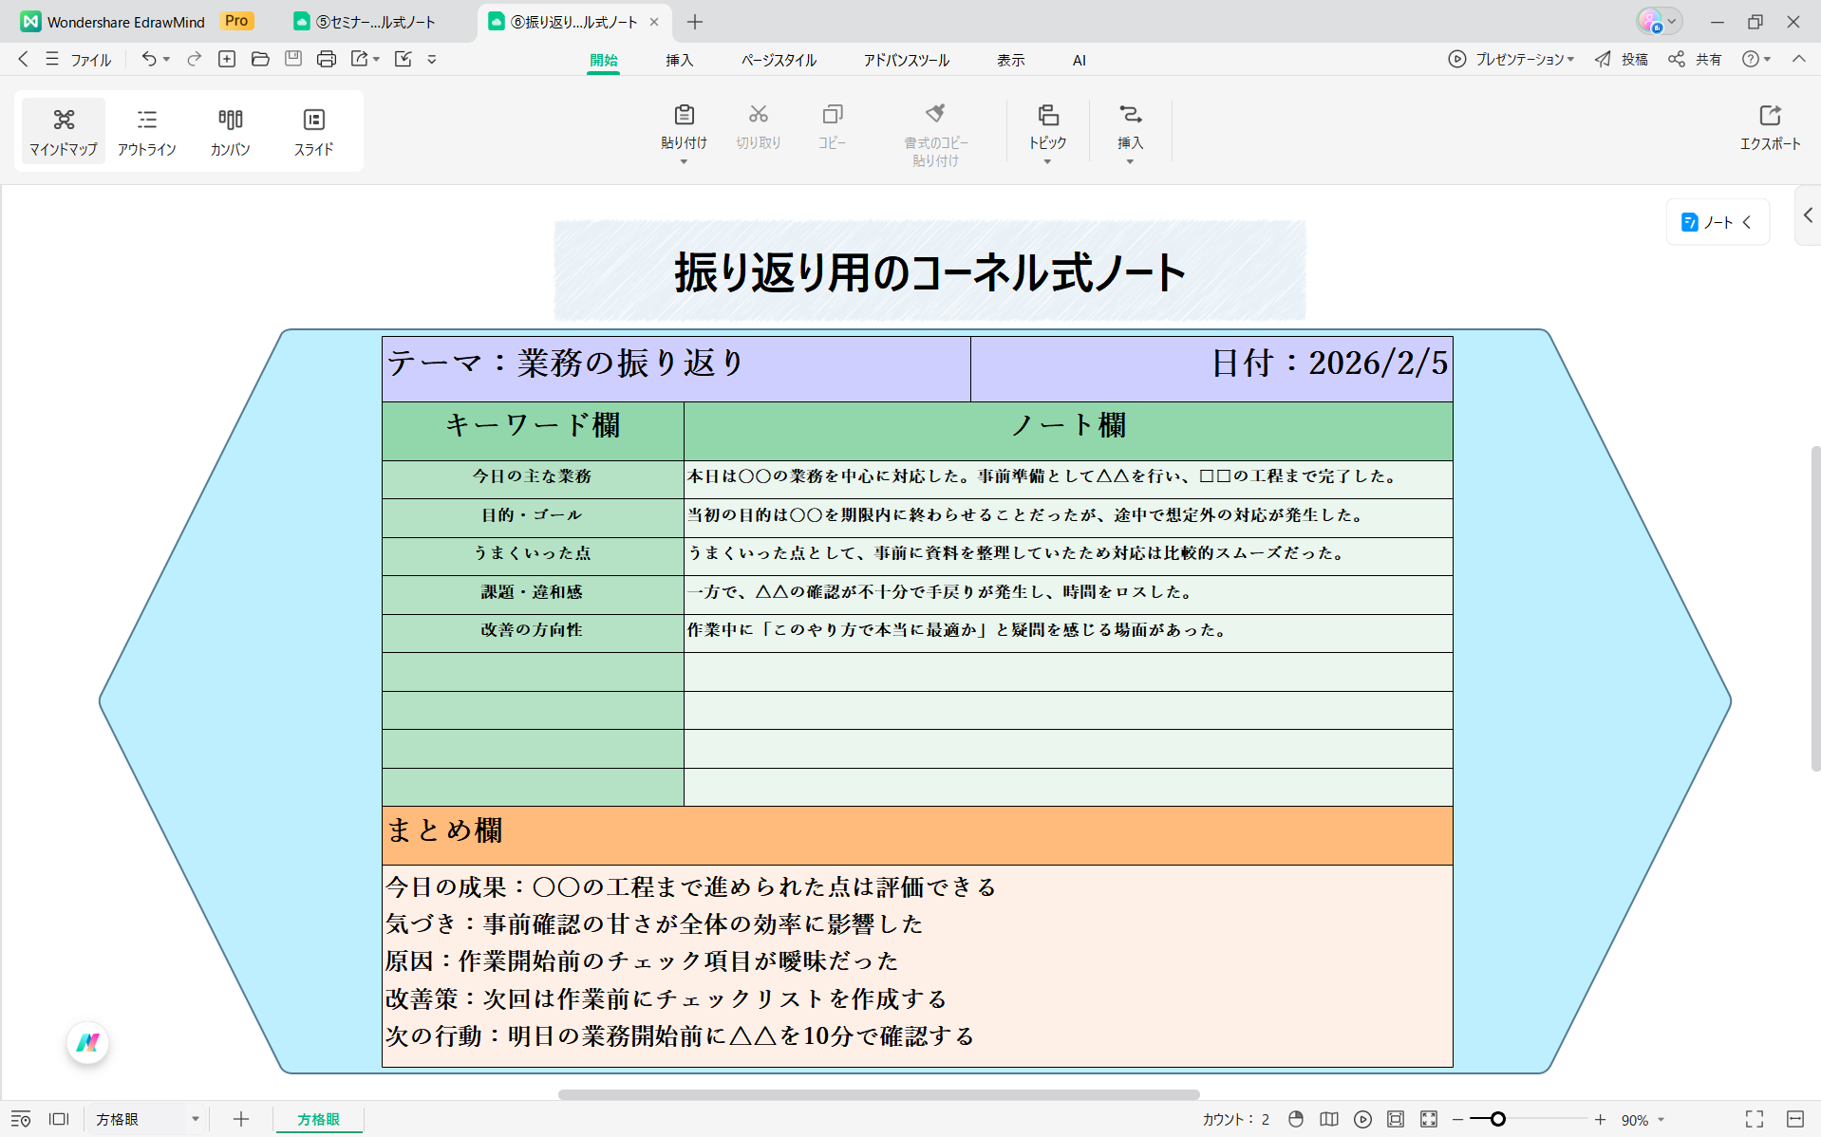Open the 貼り付け dropdown arrow
This screenshot has width=1821, height=1137.
pyautogui.click(x=683, y=161)
